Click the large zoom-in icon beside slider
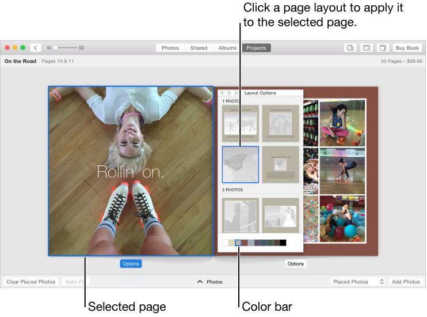This screenshot has height=317, width=427. click(x=81, y=48)
